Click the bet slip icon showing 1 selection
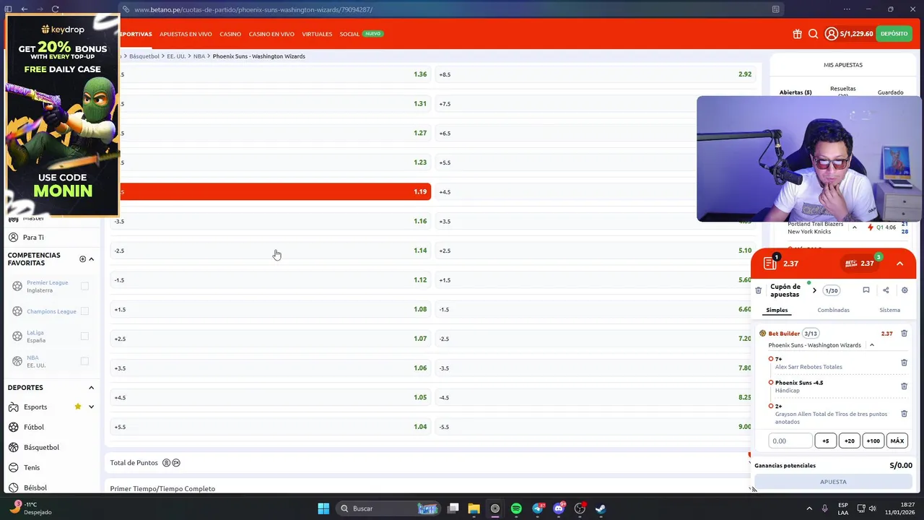 coord(770,263)
